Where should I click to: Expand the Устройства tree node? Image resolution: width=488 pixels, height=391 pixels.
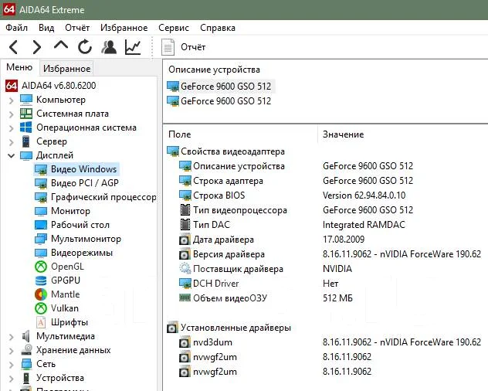12,378
